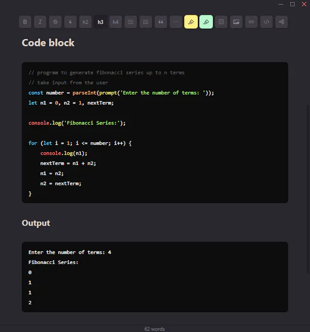The width and height of the screenshot is (310, 332).
Task: Toggle italic formatting button
Action: point(40,22)
